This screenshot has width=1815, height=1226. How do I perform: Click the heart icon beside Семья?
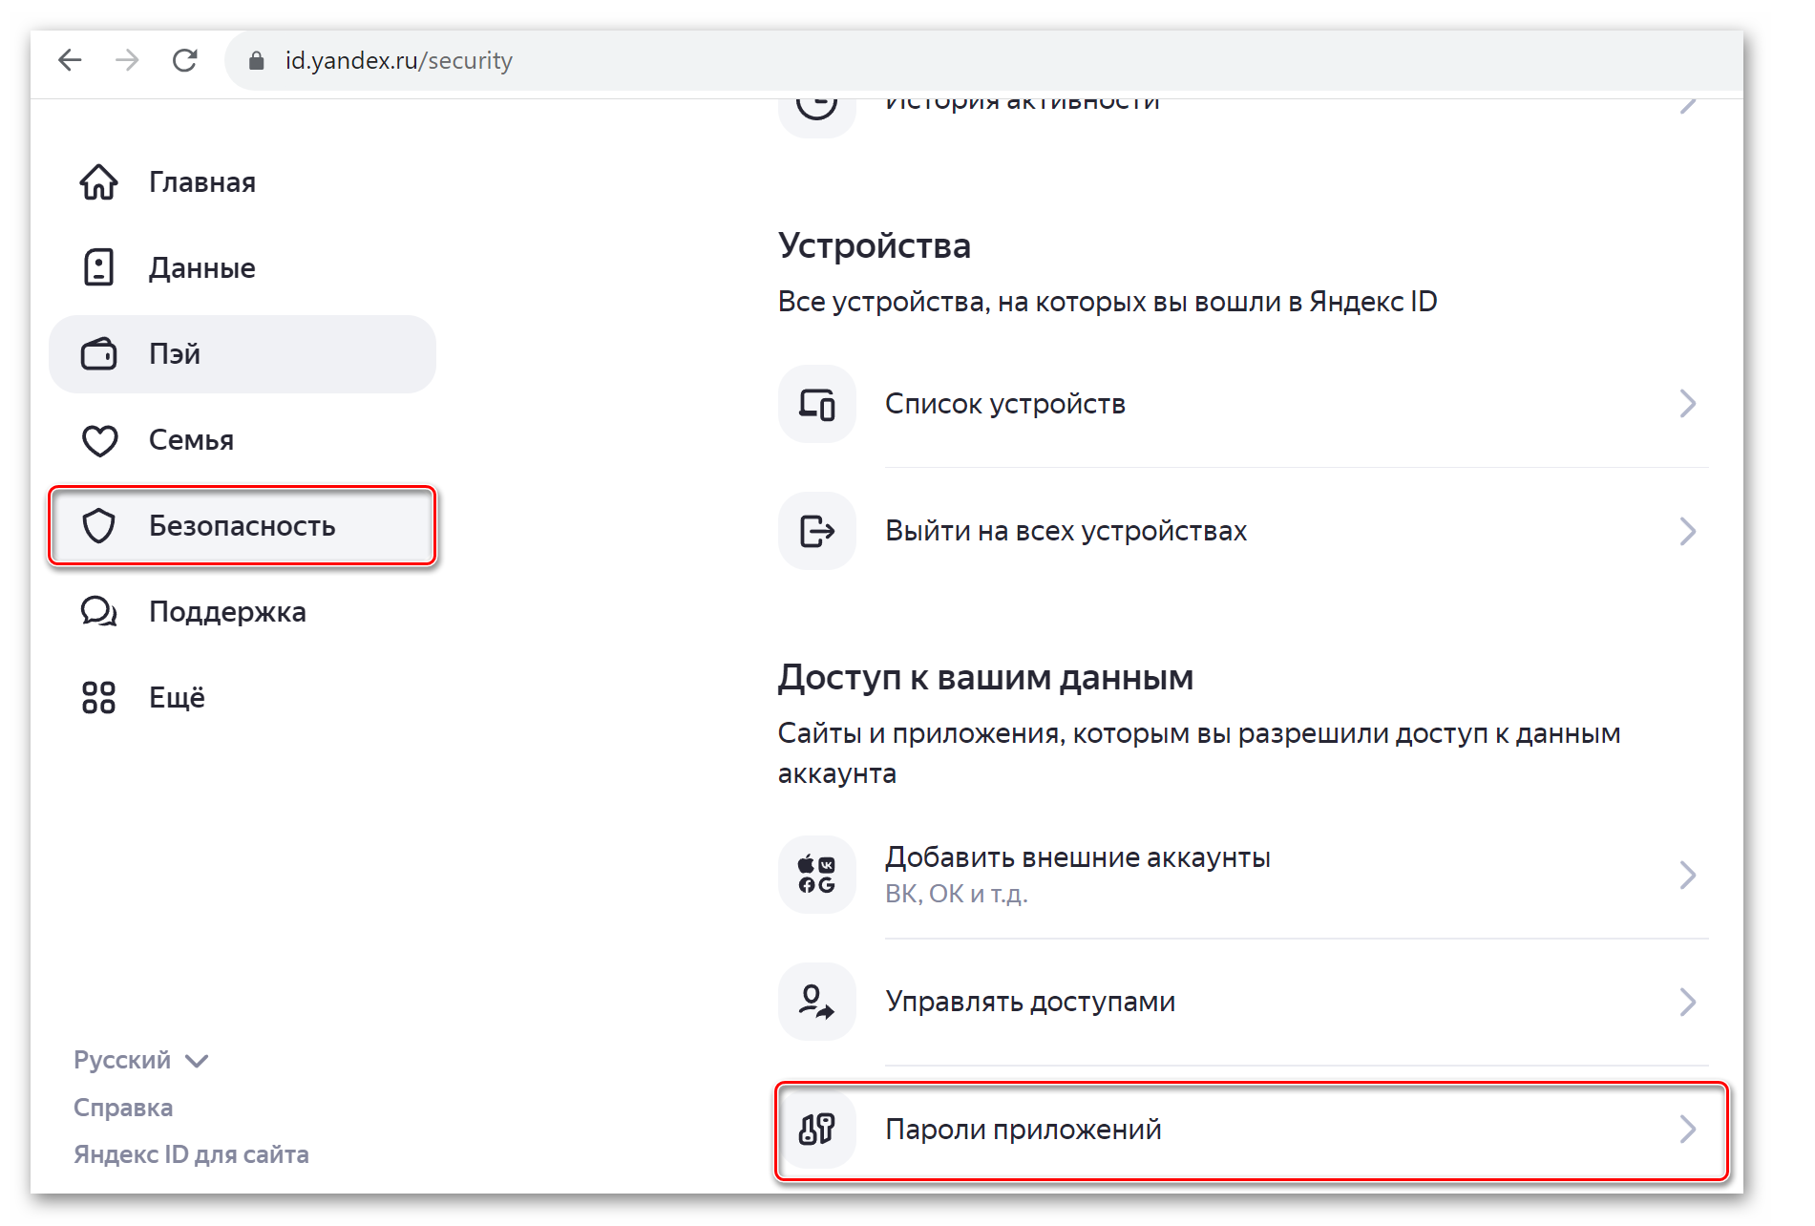click(x=98, y=440)
